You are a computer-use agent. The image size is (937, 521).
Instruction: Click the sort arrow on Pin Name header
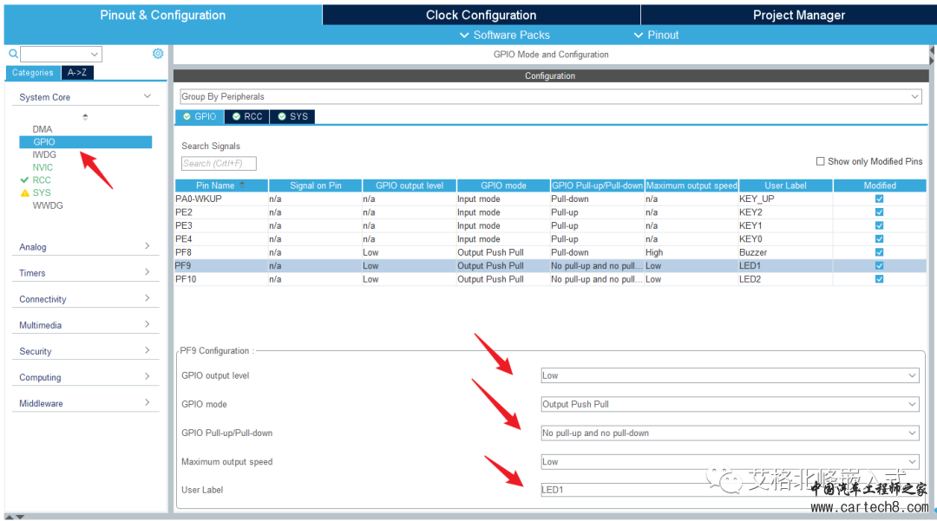[242, 185]
